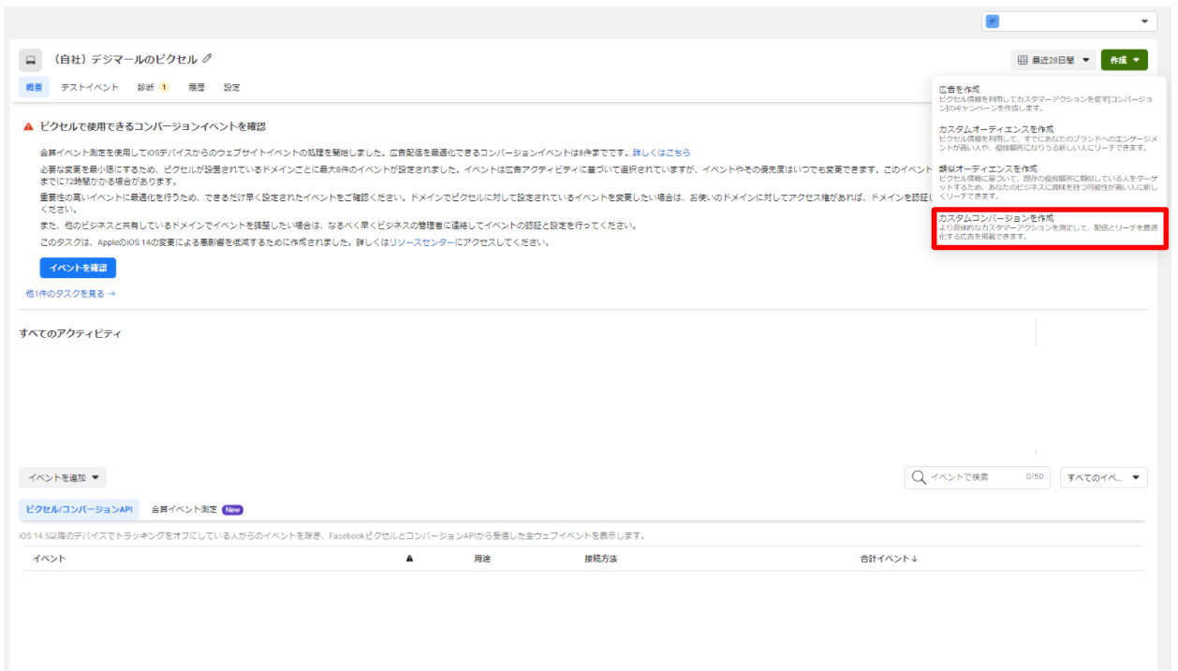Open the account selector dropdown at the top

tap(1069, 22)
